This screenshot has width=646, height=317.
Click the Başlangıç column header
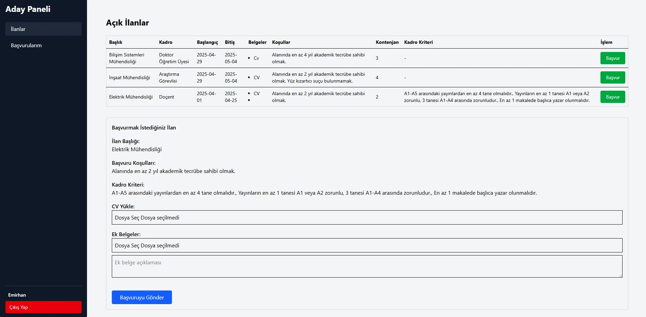[207, 42]
